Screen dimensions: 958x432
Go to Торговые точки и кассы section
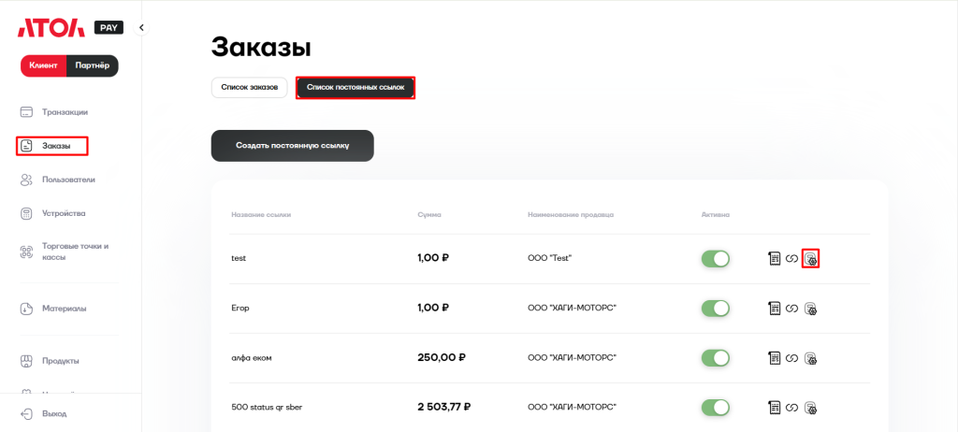(x=75, y=252)
